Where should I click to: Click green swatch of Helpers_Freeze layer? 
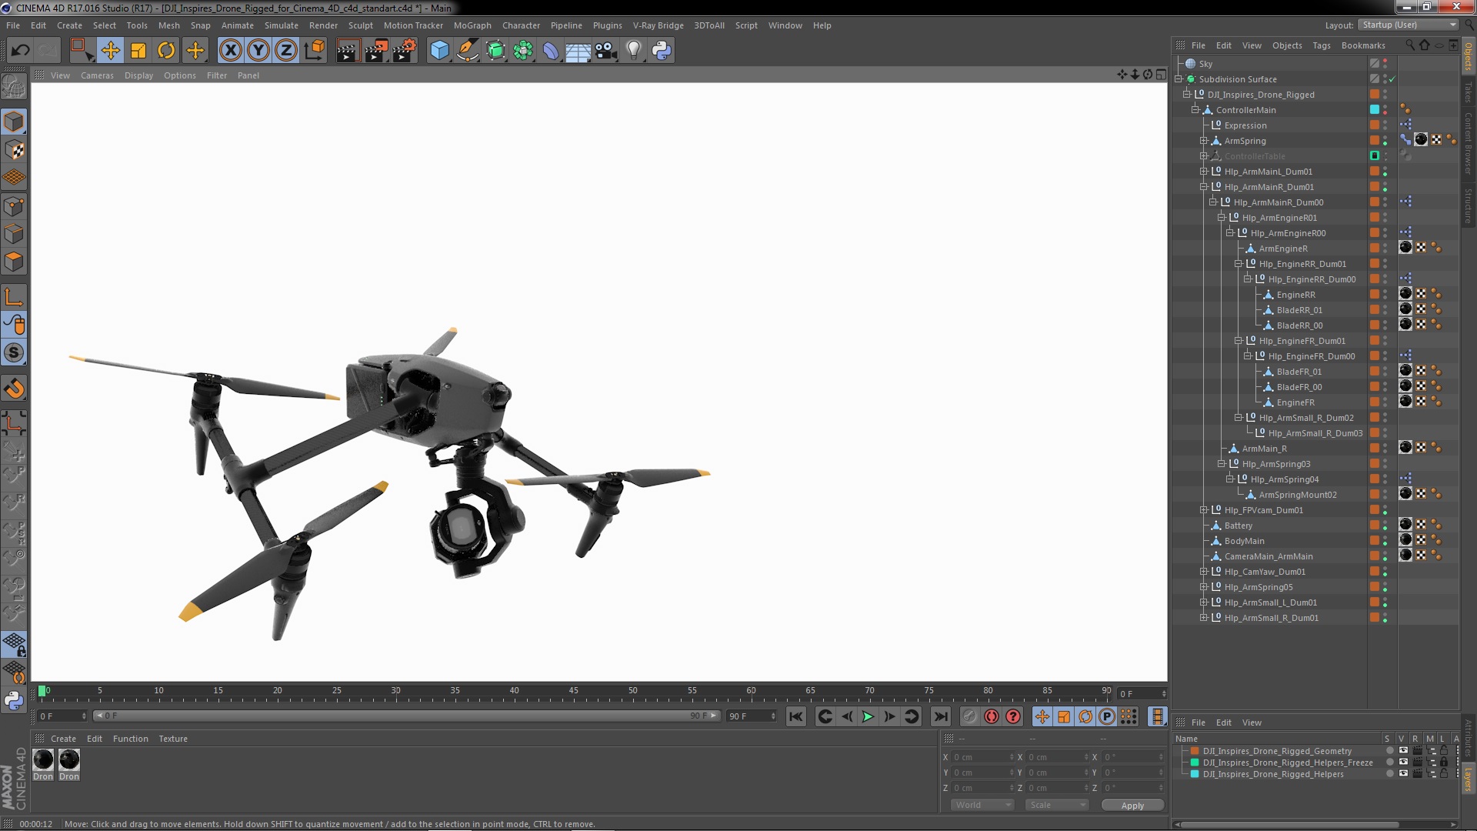pos(1195,763)
